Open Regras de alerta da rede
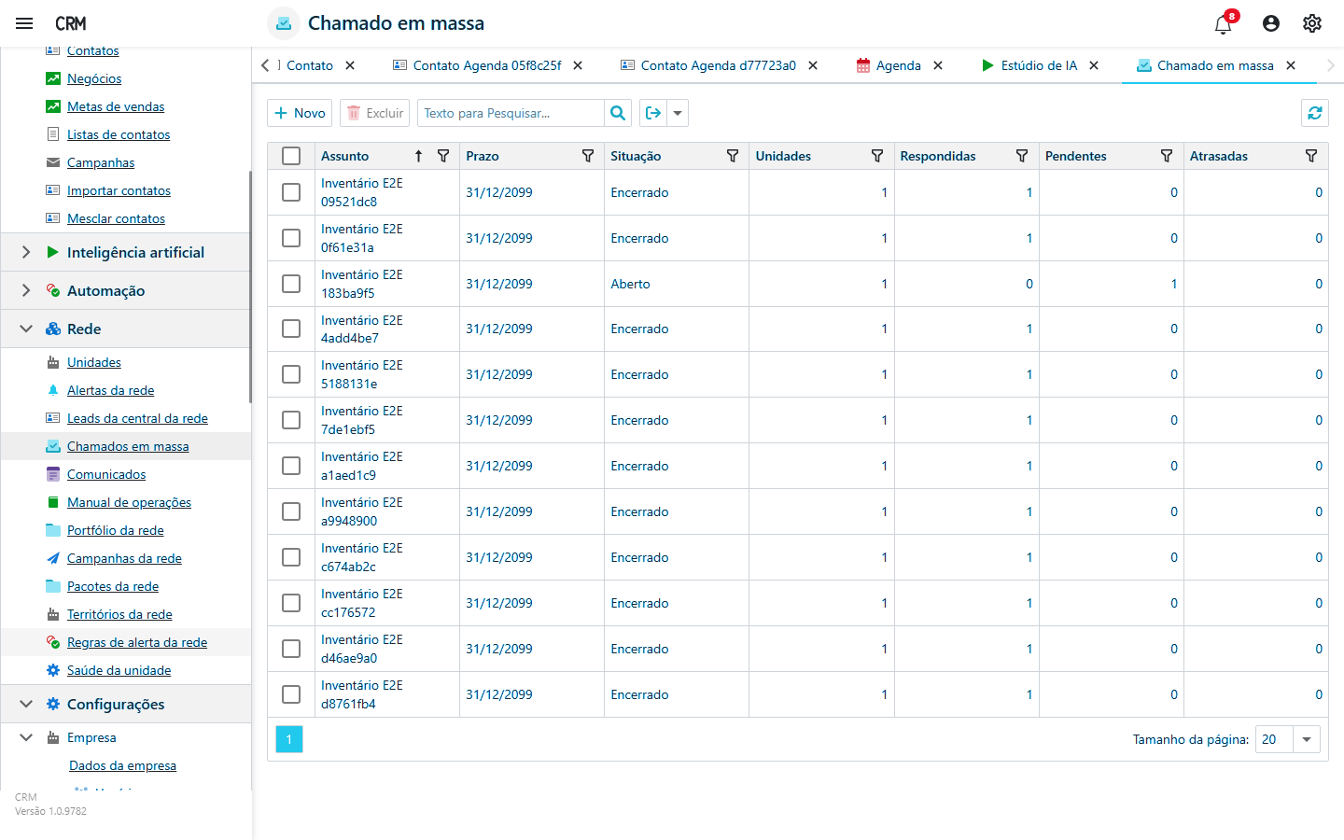The image size is (1344, 840). 137,642
